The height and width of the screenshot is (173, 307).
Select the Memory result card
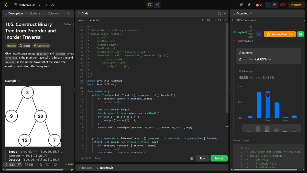(x=269, y=74)
